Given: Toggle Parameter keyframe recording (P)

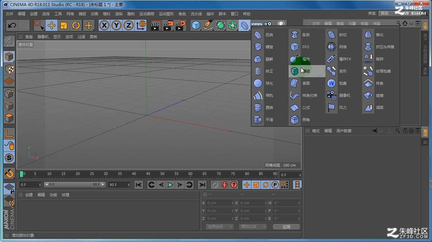Looking at the screenshot, I should coord(275,185).
